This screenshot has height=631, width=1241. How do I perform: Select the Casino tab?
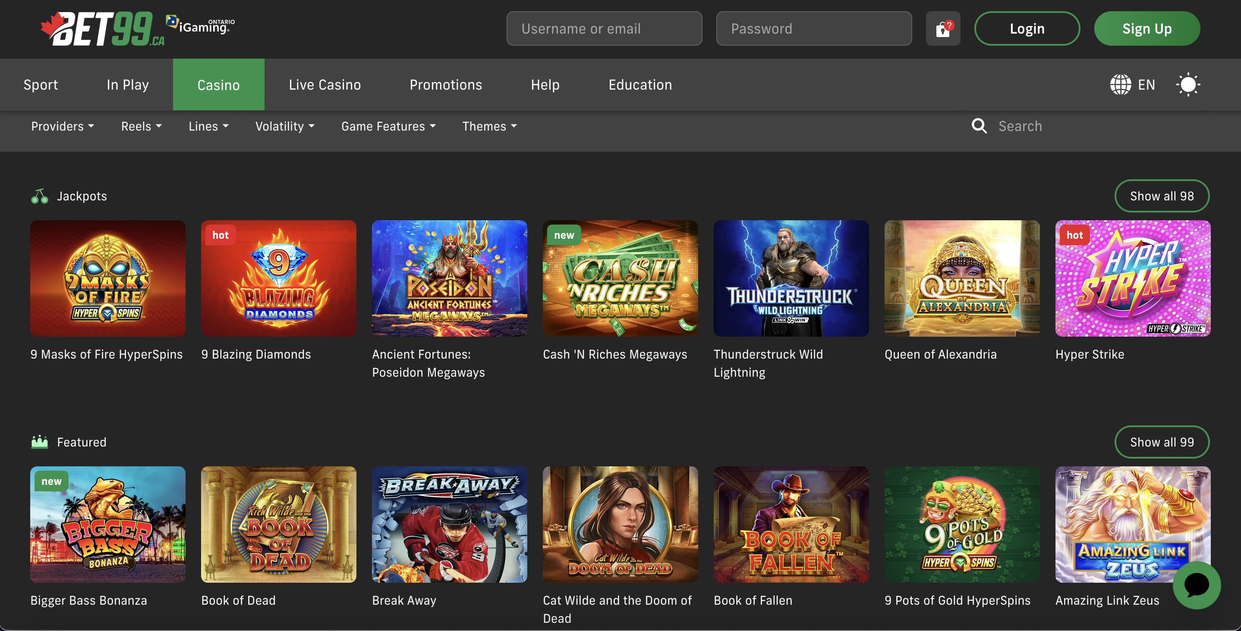click(219, 85)
